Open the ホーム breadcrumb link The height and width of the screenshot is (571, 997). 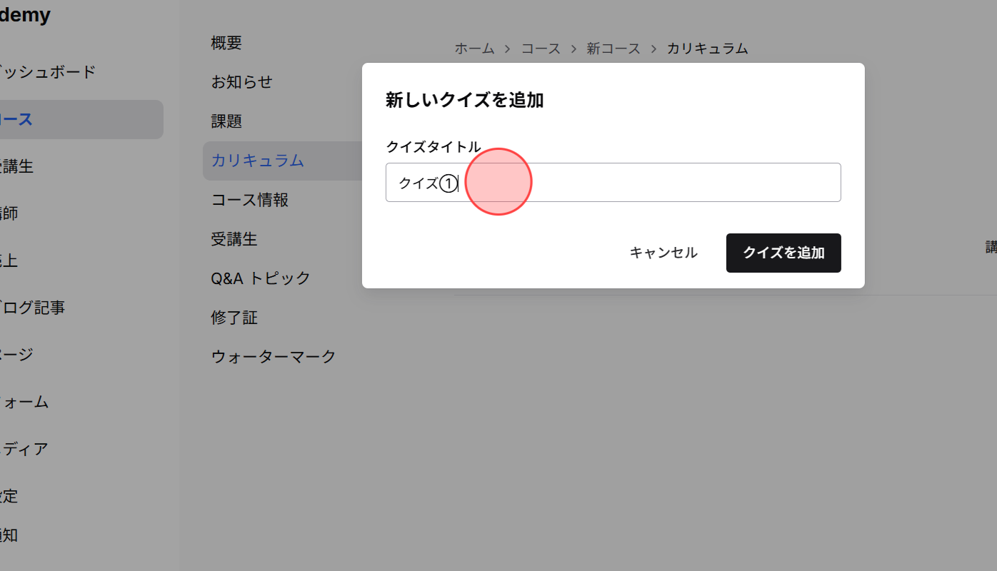474,48
